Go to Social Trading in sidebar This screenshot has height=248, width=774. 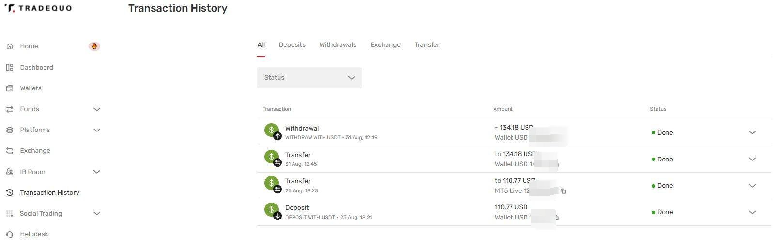[41, 213]
